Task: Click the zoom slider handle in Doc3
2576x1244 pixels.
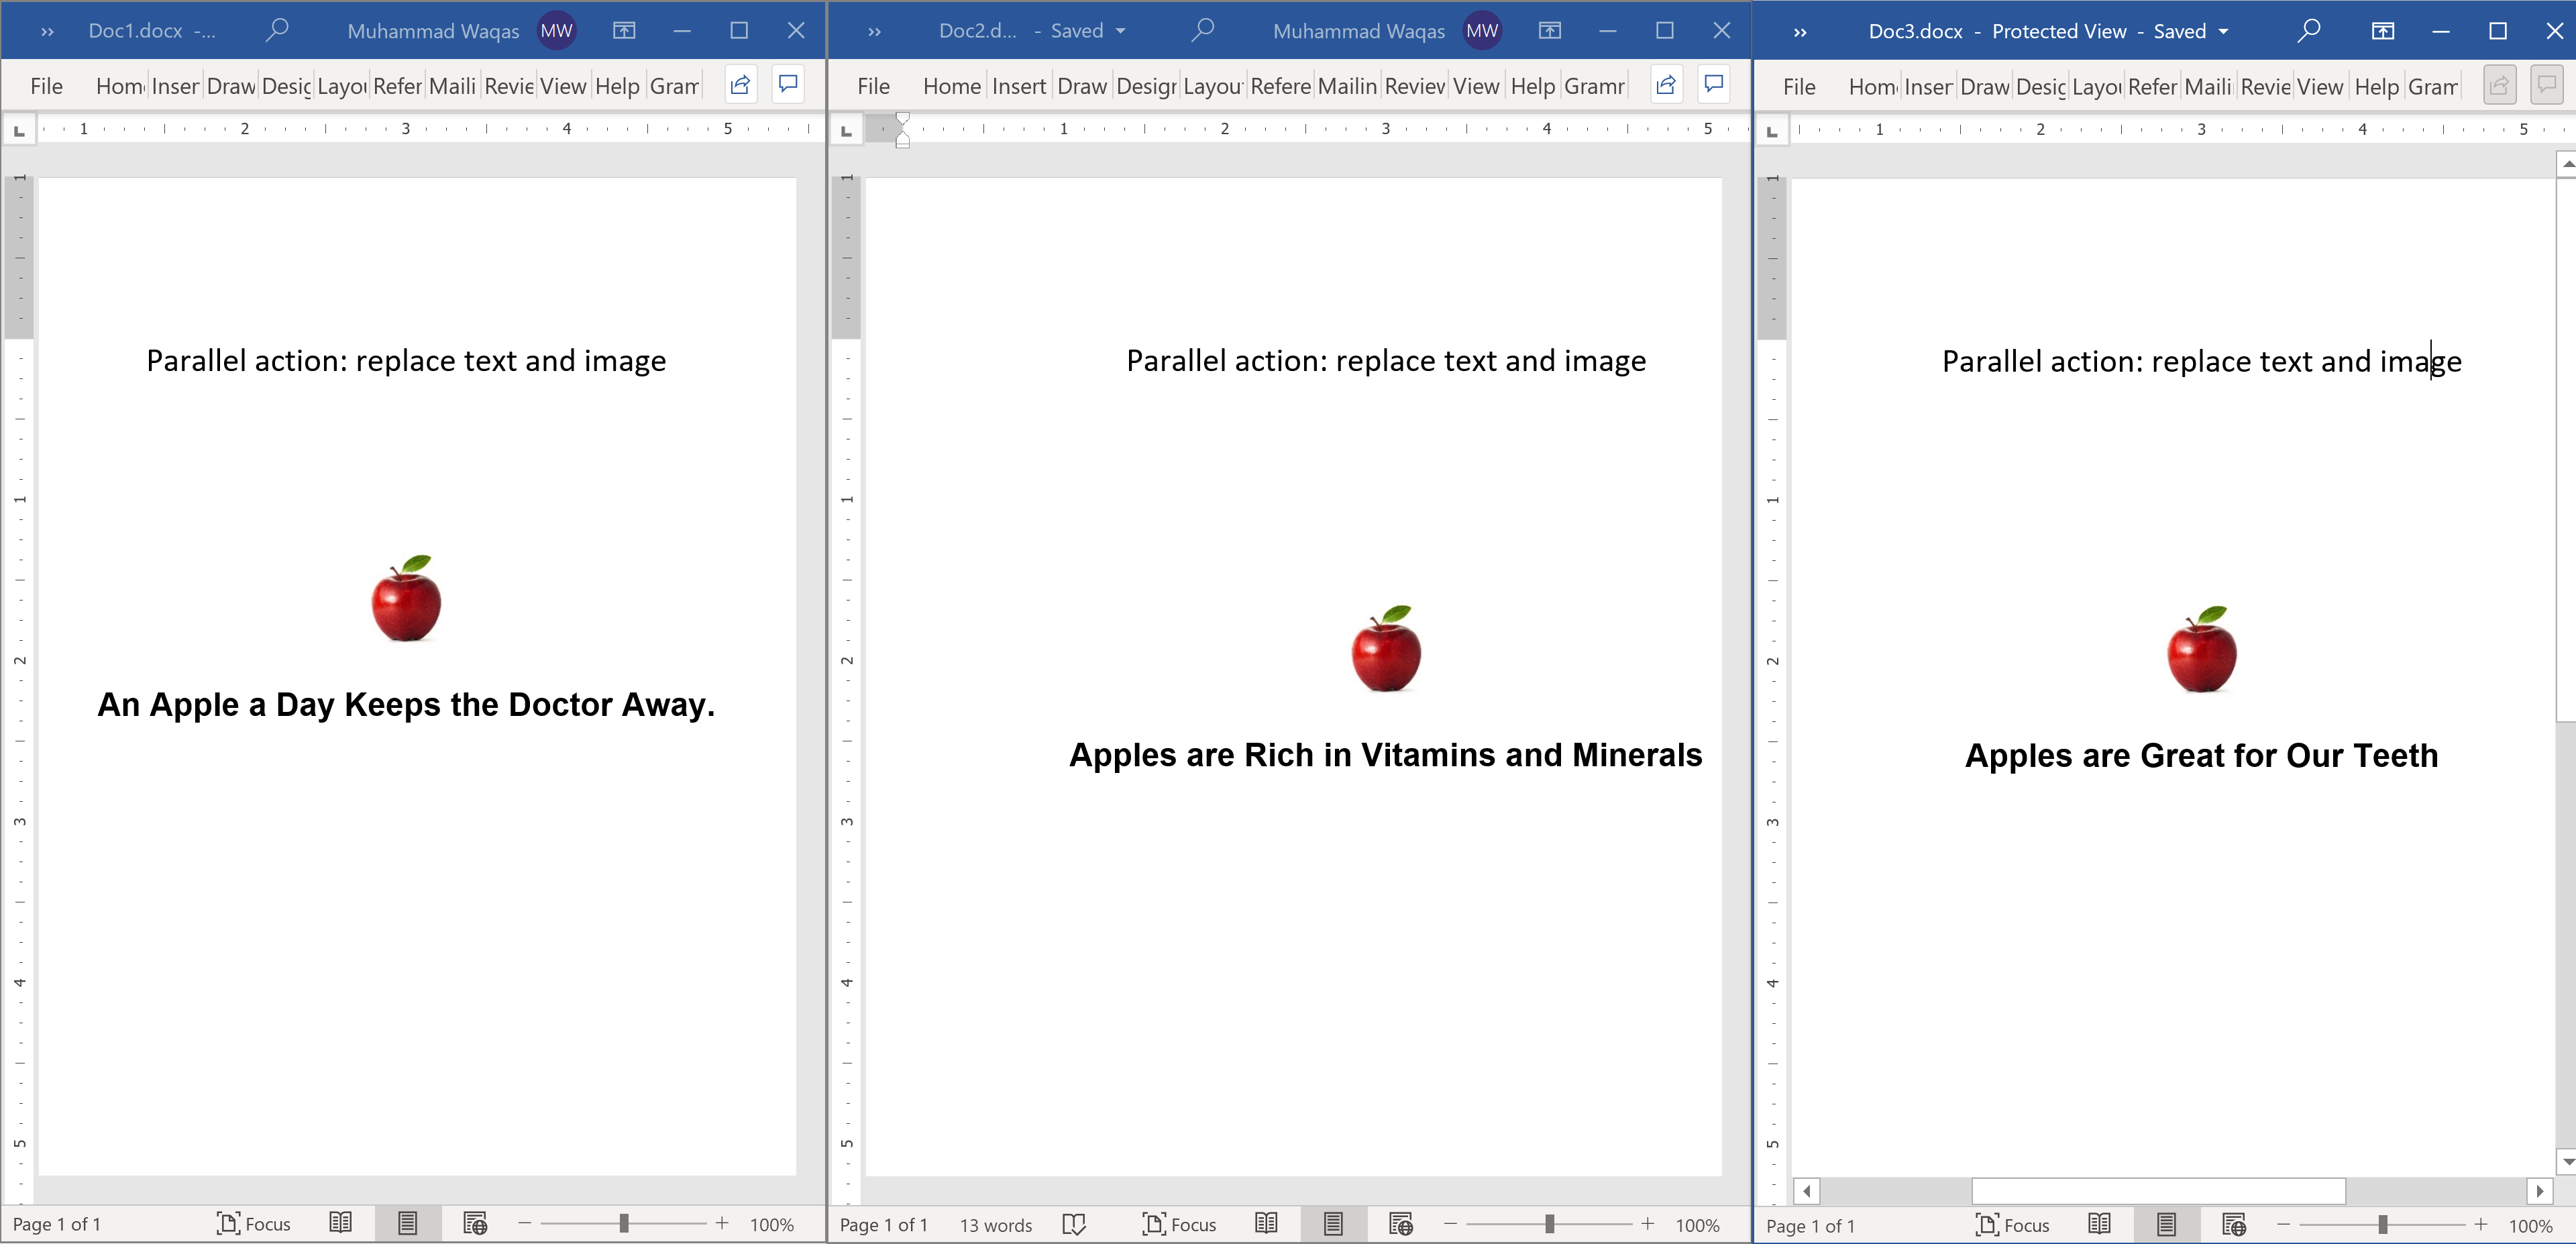Action: [2383, 1224]
